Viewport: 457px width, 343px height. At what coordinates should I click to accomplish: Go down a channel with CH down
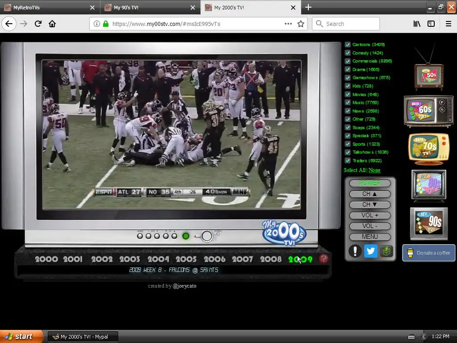pos(370,205)
